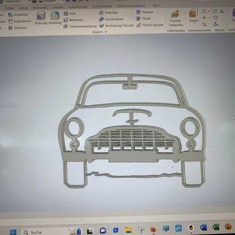
Task: Click the work point icon in Arbeitselemente
Action: pos(204,18)
